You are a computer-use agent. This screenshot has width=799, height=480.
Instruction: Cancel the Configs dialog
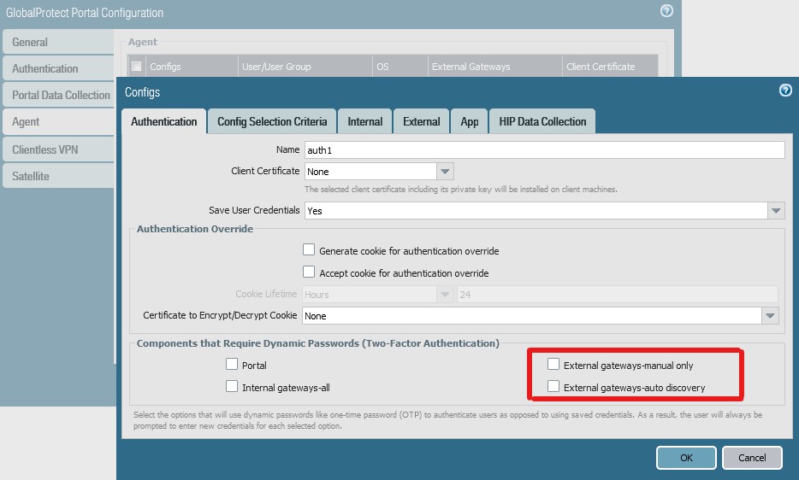tap(752, 458)
